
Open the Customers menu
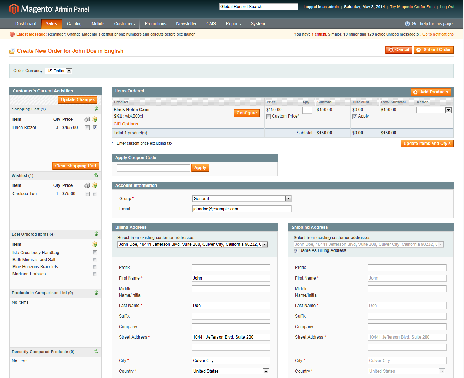click(125, 24)
